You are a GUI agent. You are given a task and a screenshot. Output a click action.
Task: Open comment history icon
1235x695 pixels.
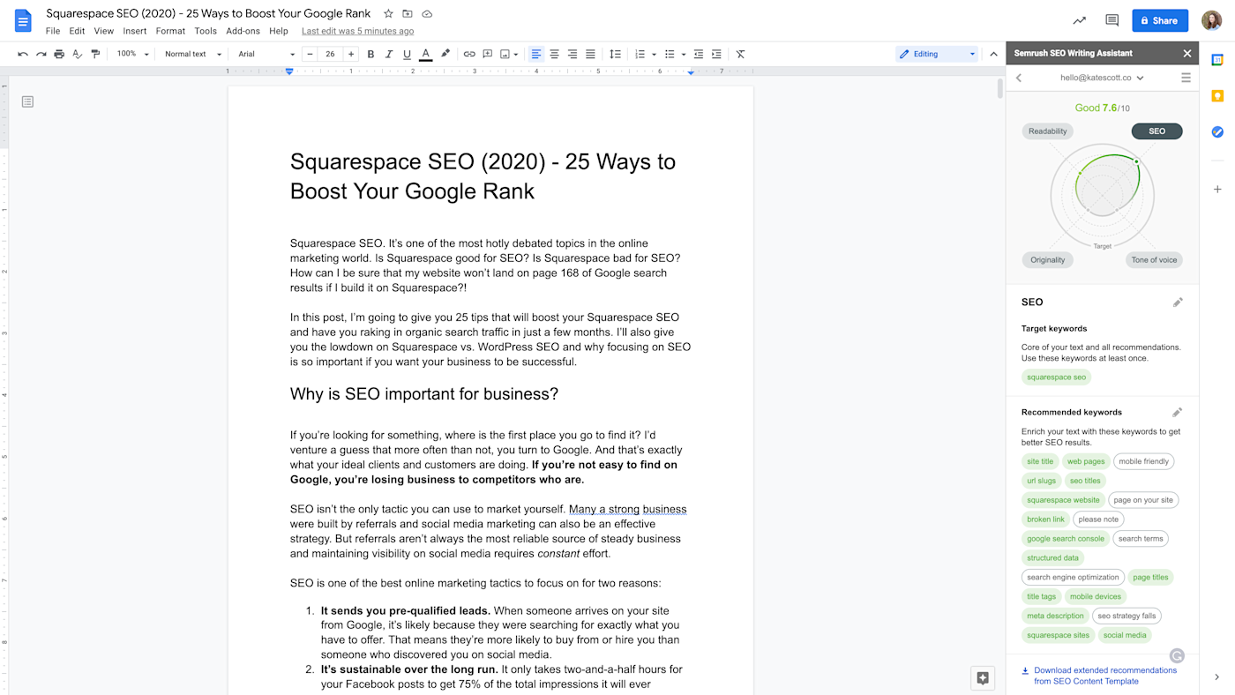click(1111, 20)
